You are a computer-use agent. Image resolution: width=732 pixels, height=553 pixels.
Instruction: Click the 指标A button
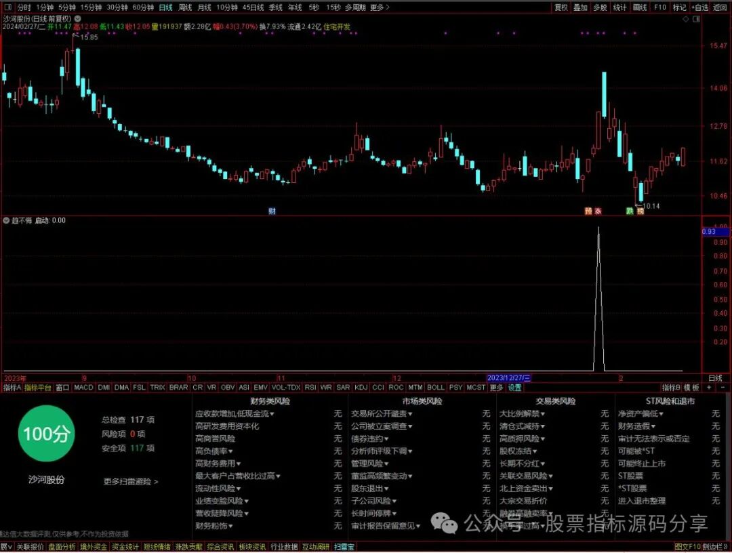[x=12, y=388]
